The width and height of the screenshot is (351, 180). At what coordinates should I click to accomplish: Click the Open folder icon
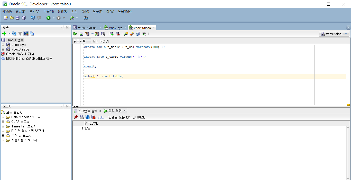12,18
